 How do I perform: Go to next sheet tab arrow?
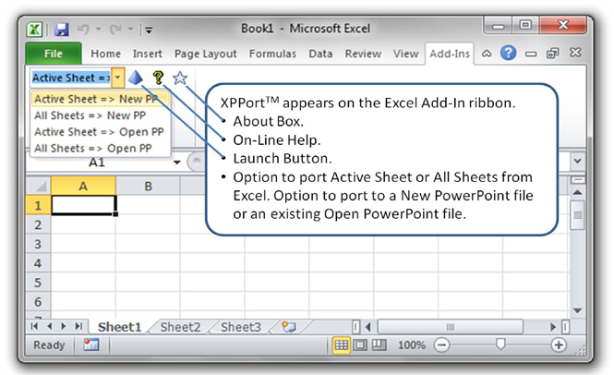[64, 326]
